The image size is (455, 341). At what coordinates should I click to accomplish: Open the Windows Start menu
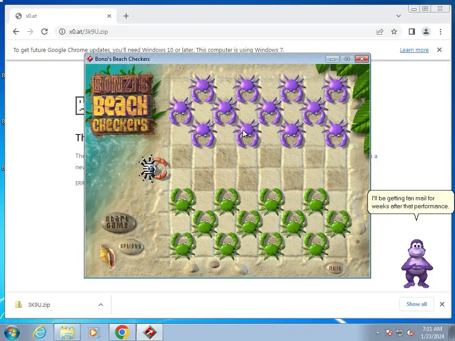[x=12, y=332]
